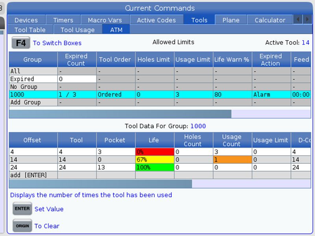Open the Tool Usage sub-tab
Viewport: 315px width, 236px height.
77,30
